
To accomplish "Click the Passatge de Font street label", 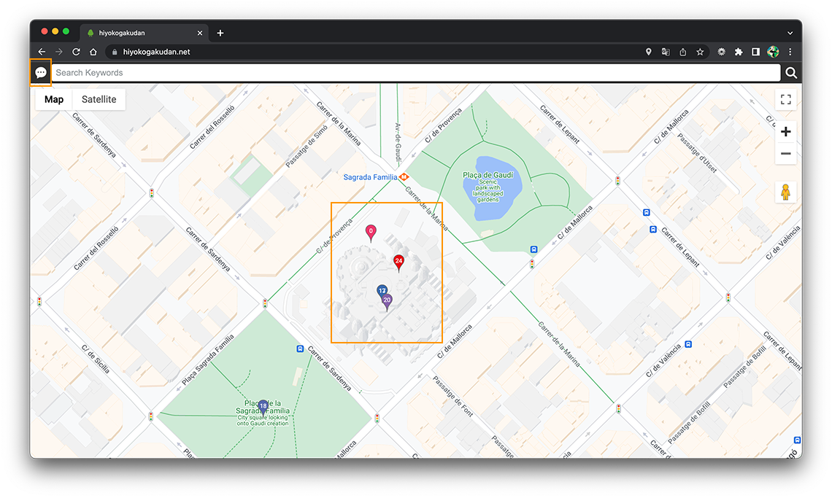I will coord(452,396).
